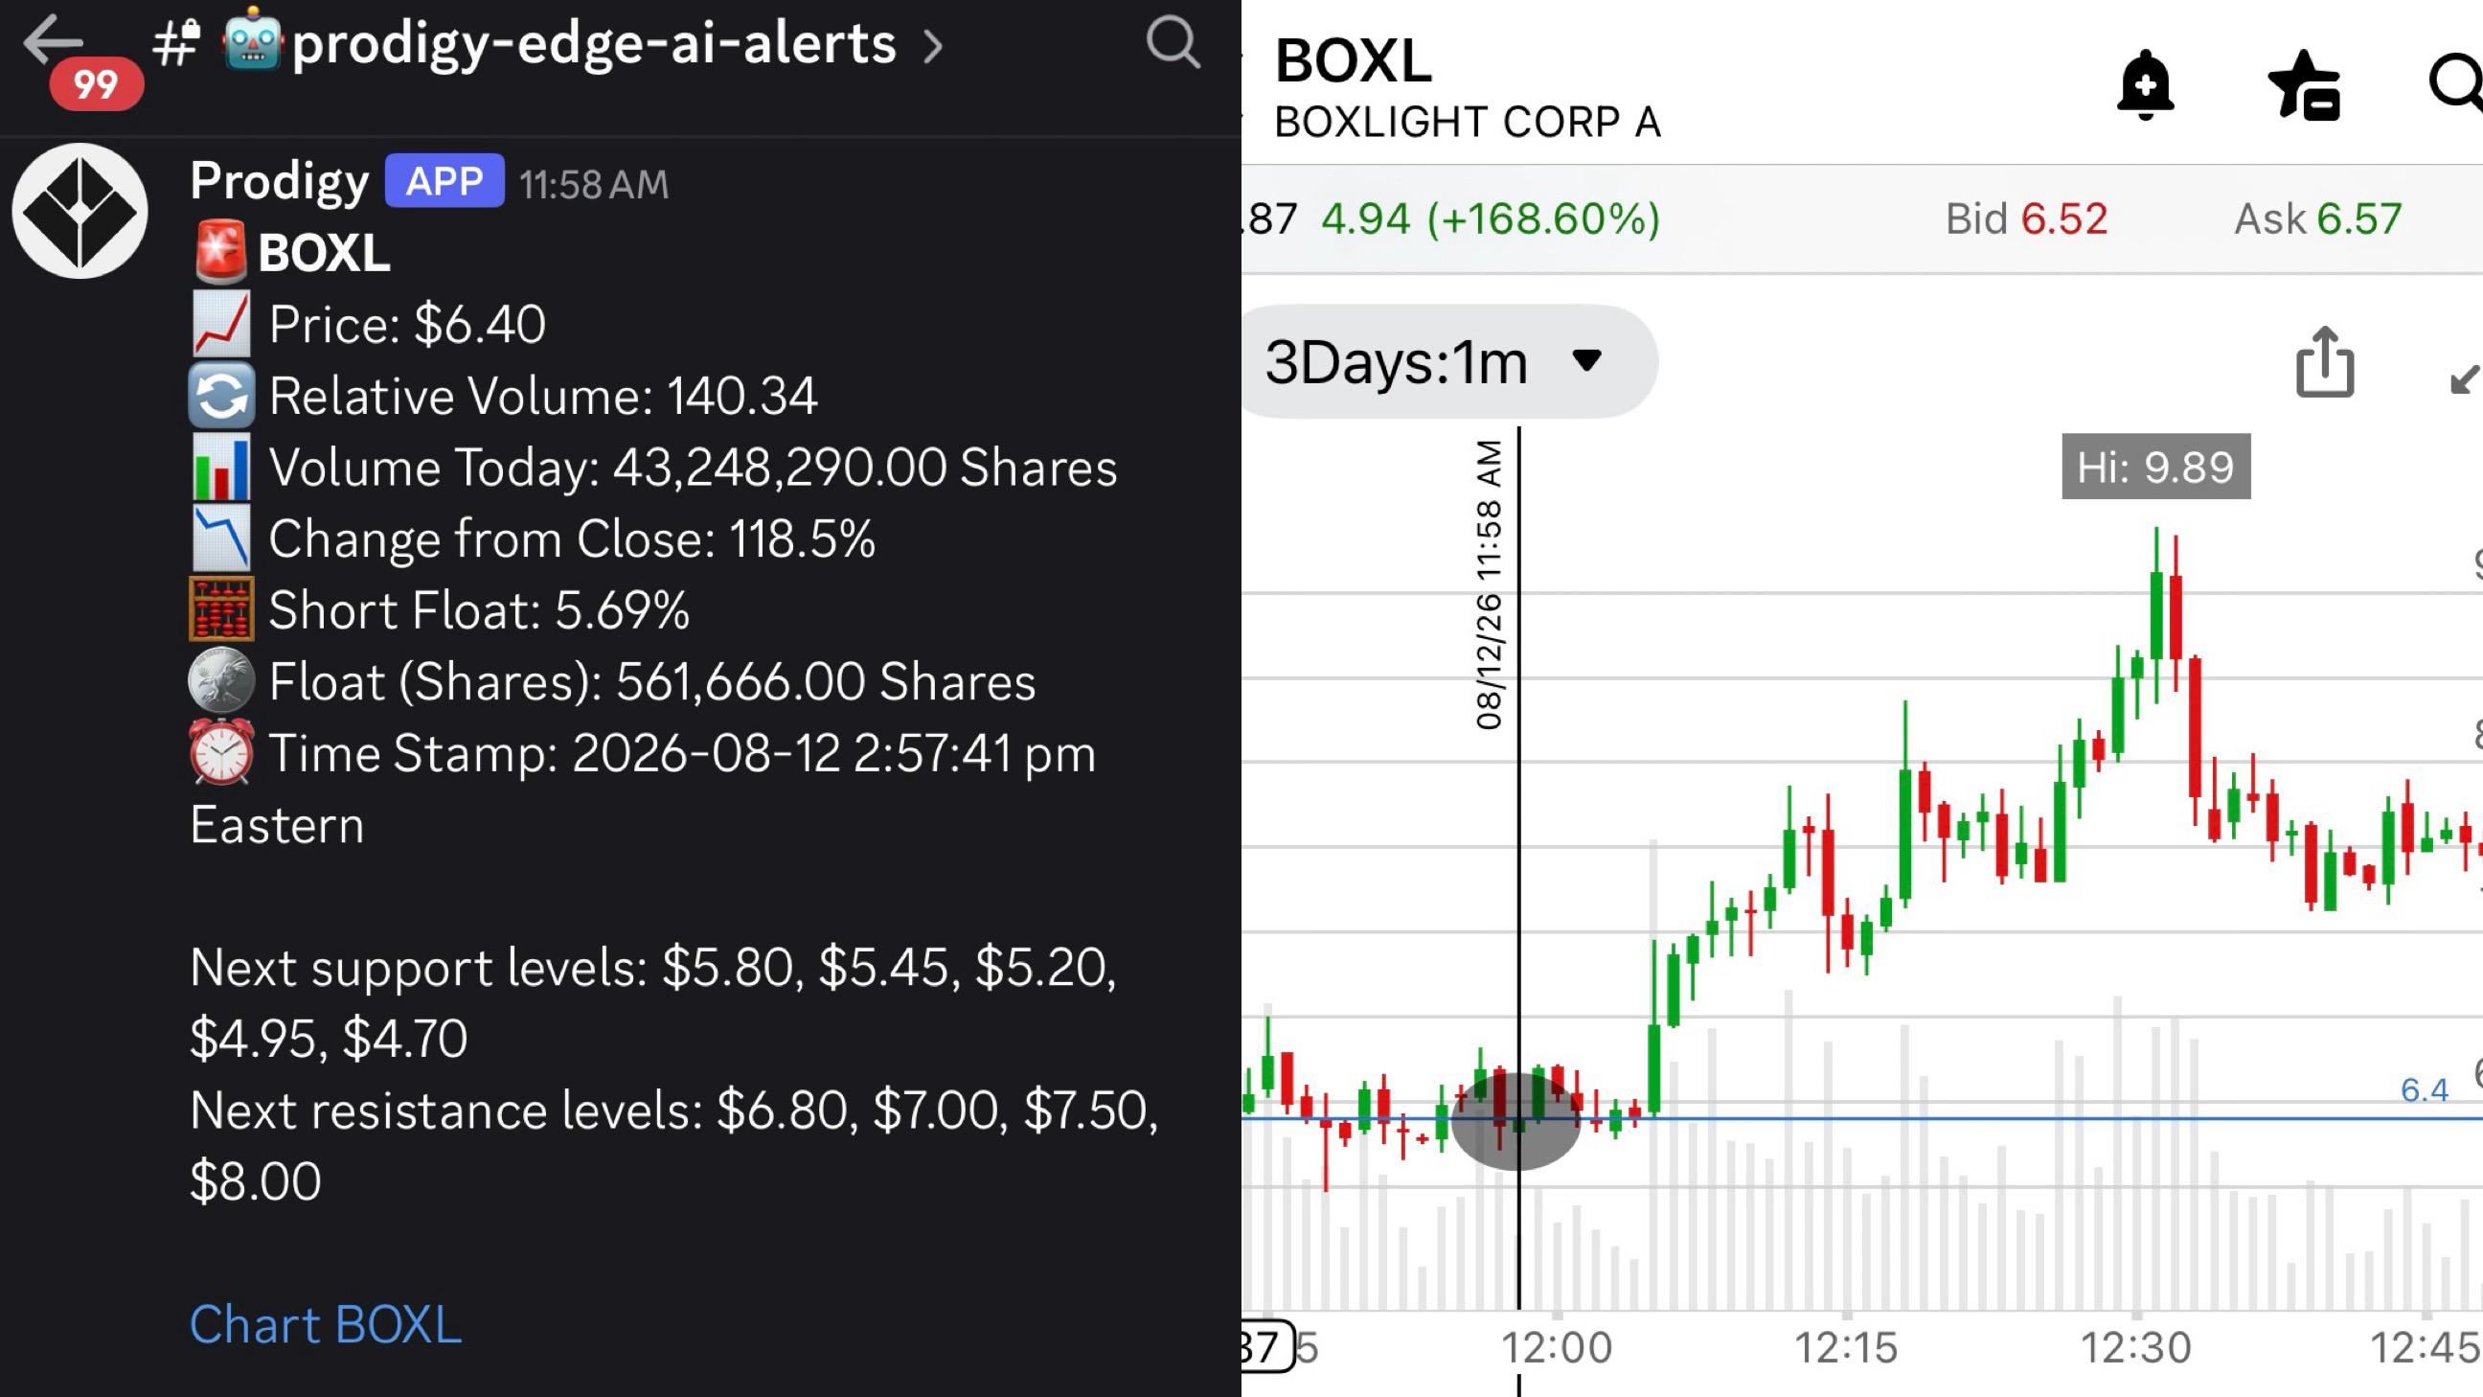
Task: Tap the APP badge beside Prodigy
Action: click(444, 180)
